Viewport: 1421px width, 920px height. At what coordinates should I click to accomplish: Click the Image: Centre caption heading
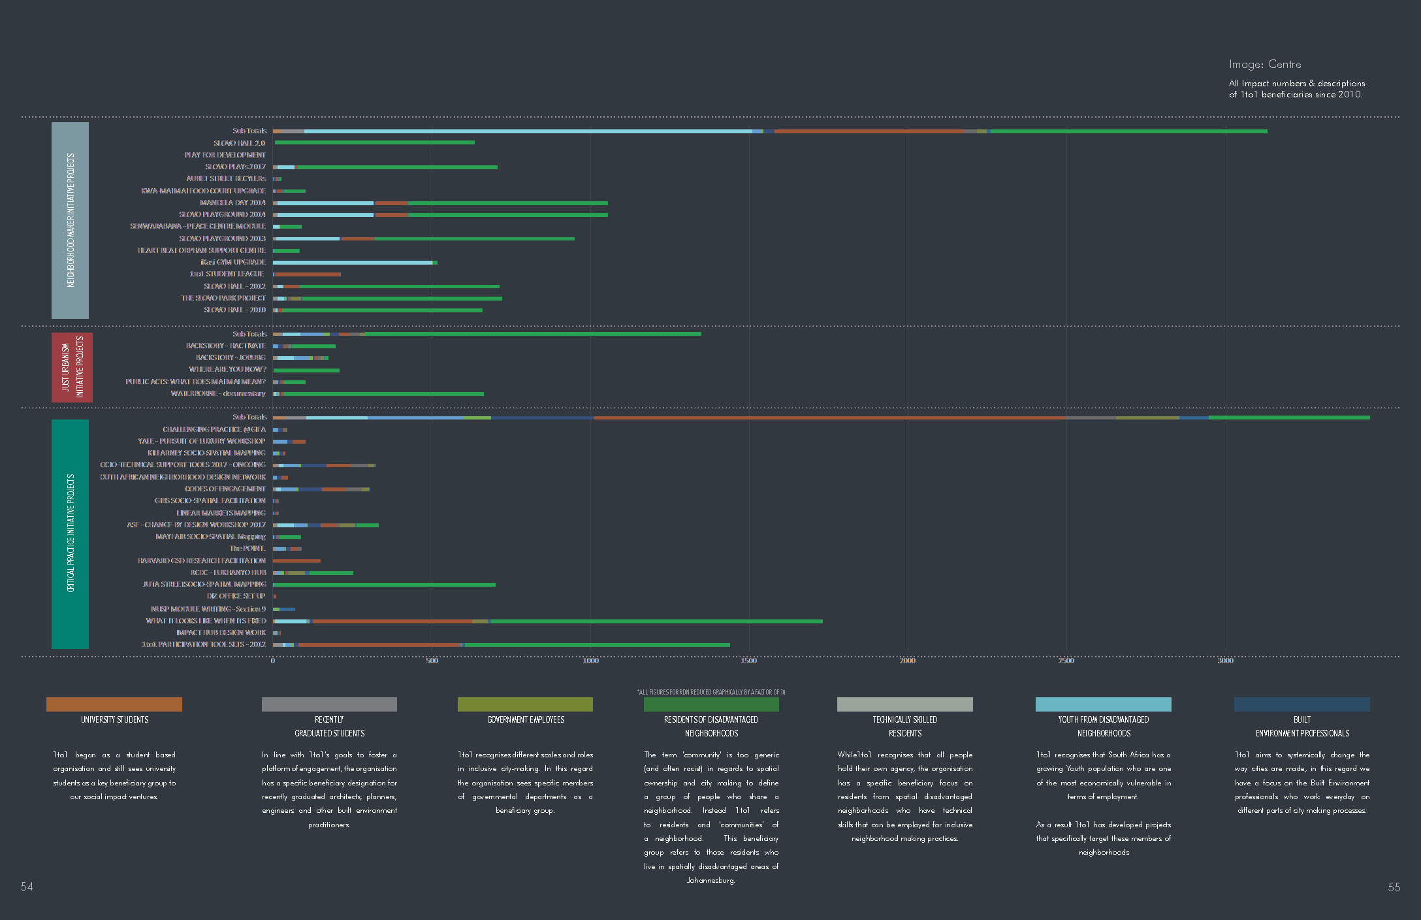click(1265, 64)
